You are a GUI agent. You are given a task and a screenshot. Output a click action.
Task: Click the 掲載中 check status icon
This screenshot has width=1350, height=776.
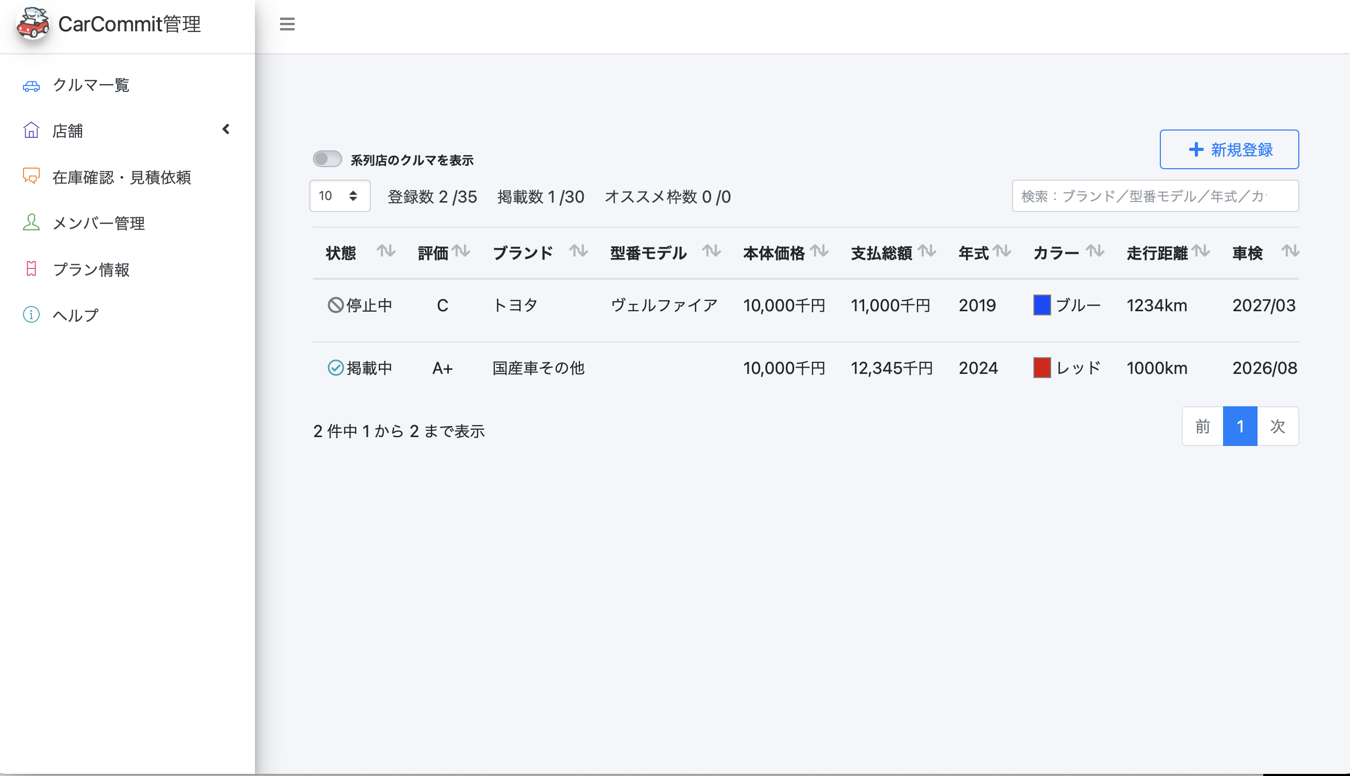tap(335, 368)
